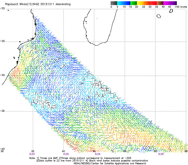The image size is (188, 165).
Task: Click the chart title 'Rapidsact Winds(12.5KM) 20151211 descending'
Action: coord(38,4)
